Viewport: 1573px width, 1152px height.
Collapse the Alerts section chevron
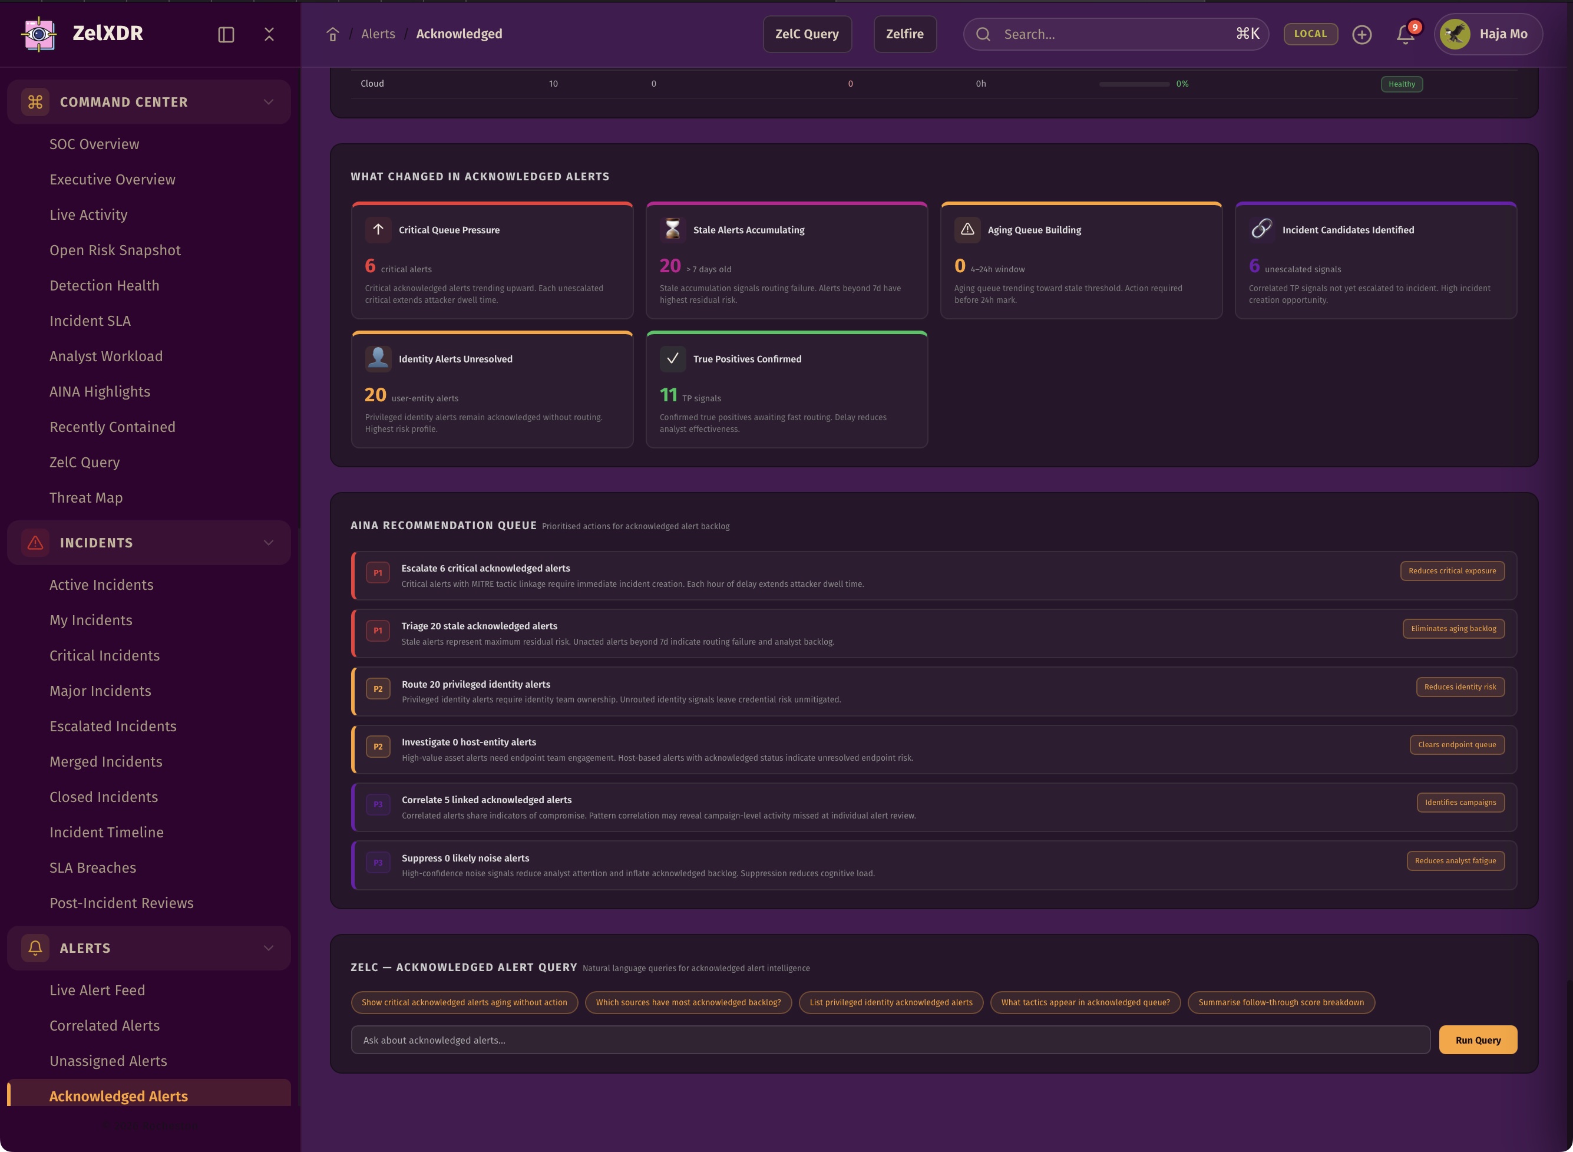point(269,948)
